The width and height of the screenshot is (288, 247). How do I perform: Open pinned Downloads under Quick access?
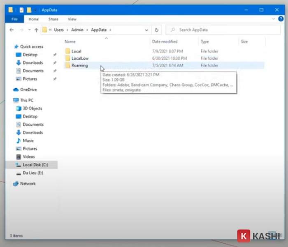point(33,63)
